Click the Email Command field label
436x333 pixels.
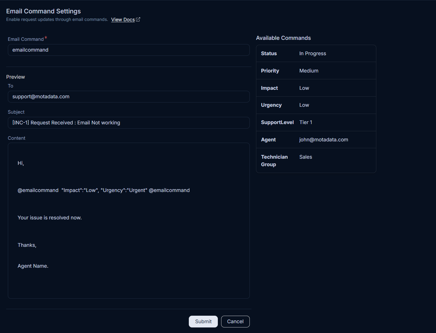tap(26, 39)
